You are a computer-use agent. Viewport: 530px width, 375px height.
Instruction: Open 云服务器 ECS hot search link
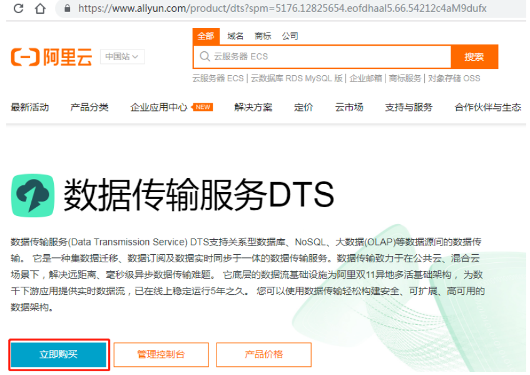tap(218, 78)
